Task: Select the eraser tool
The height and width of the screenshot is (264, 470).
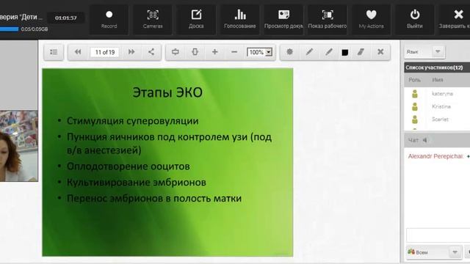Action: pyautogui.click(x=361, y=52)
